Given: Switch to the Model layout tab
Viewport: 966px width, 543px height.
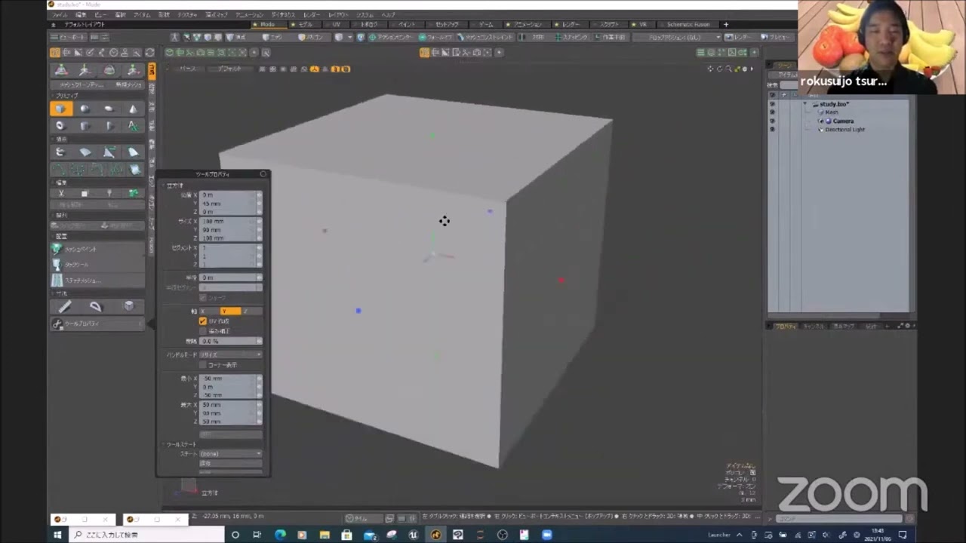Looking at the screenshot, I should point(306,24).
